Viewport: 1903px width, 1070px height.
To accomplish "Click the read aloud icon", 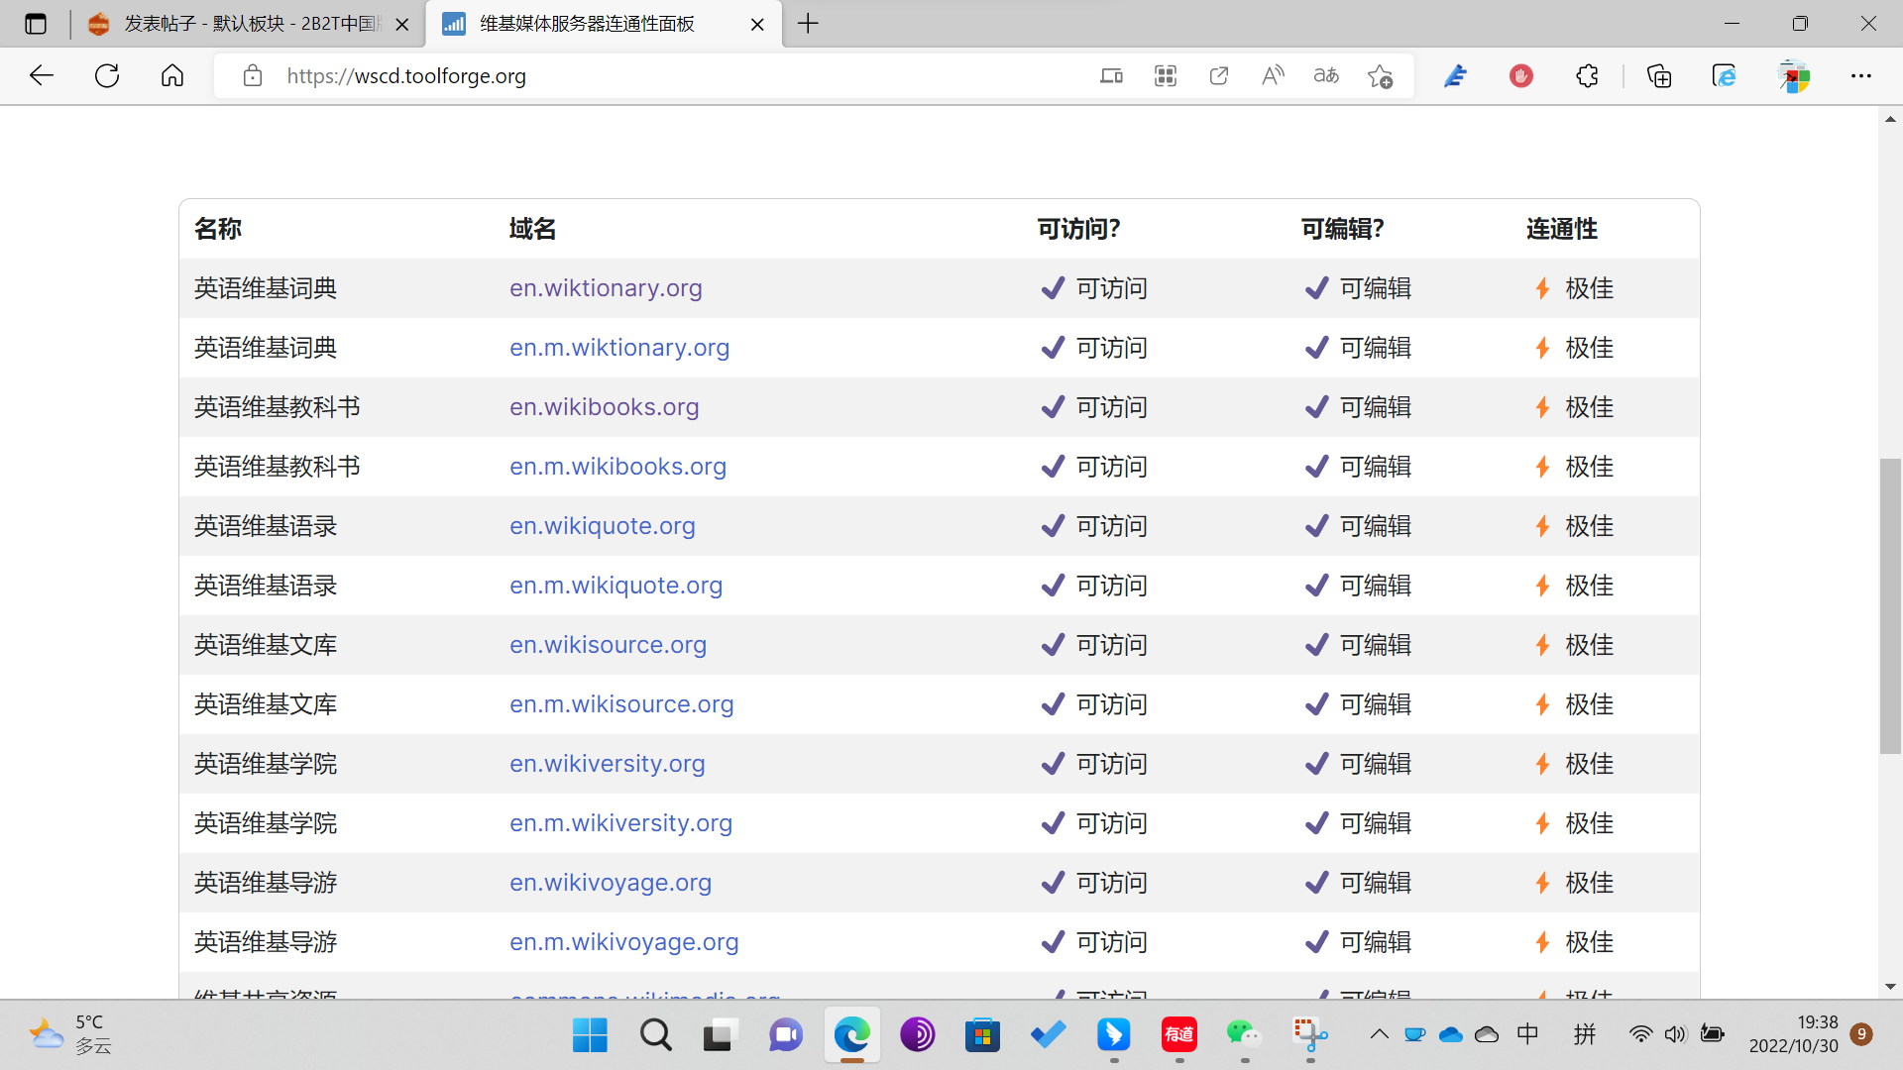I will (x=1273, y=75).
